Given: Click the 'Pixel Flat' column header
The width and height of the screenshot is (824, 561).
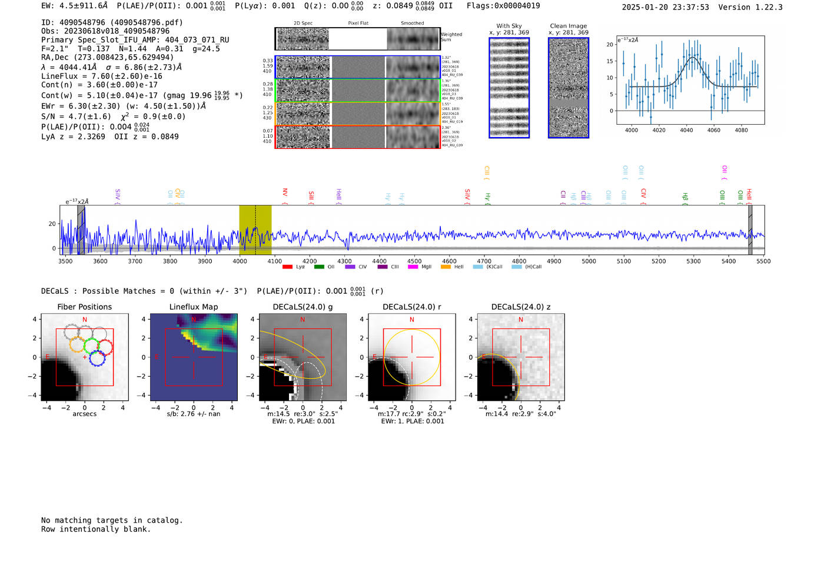Looking at the screenshot, I should click(358, 24).
